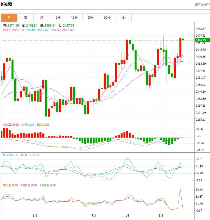Image resolution: width=210 pixels, height=220 pixels.
Task: Click the 7月 date marker on axis
Action: click(x=94, y=215)
